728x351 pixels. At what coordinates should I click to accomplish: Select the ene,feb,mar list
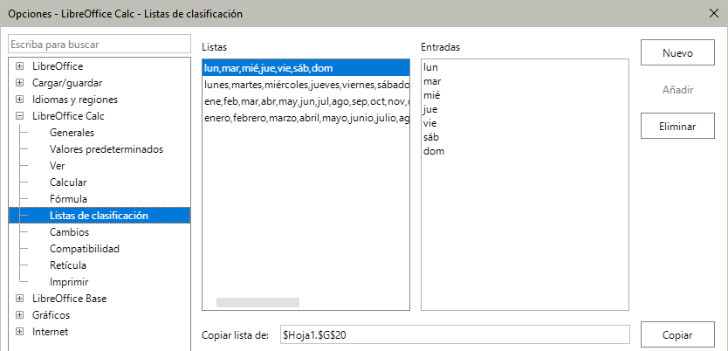[x=306, y=101]
